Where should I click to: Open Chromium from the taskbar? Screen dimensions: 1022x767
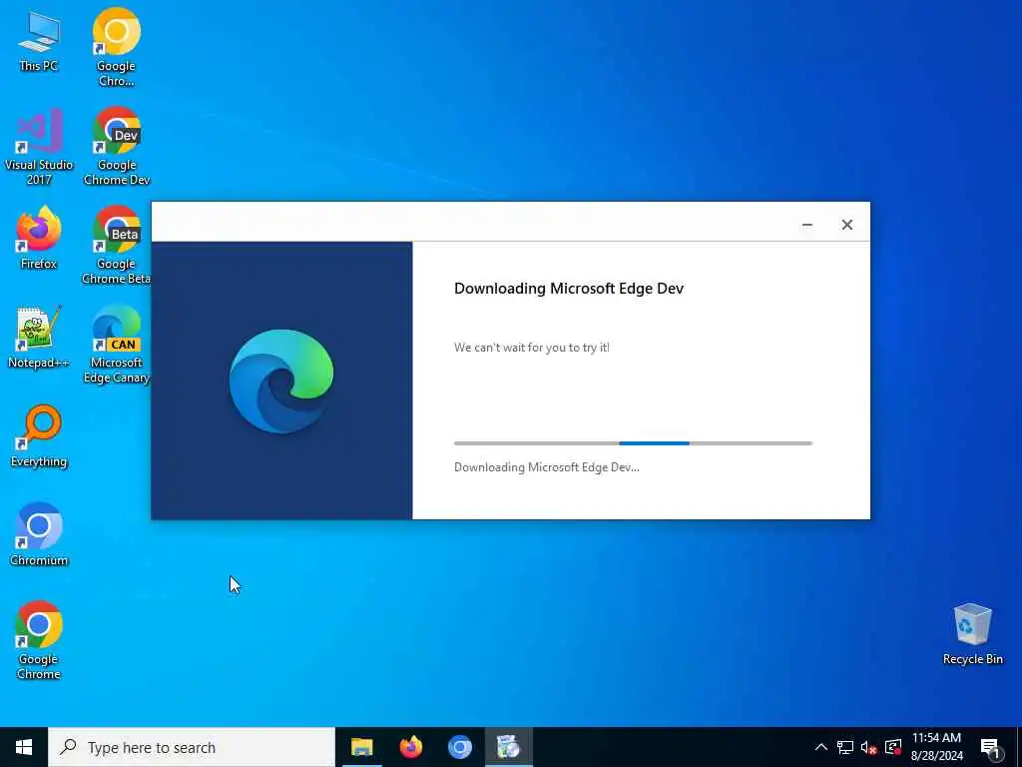459,747
